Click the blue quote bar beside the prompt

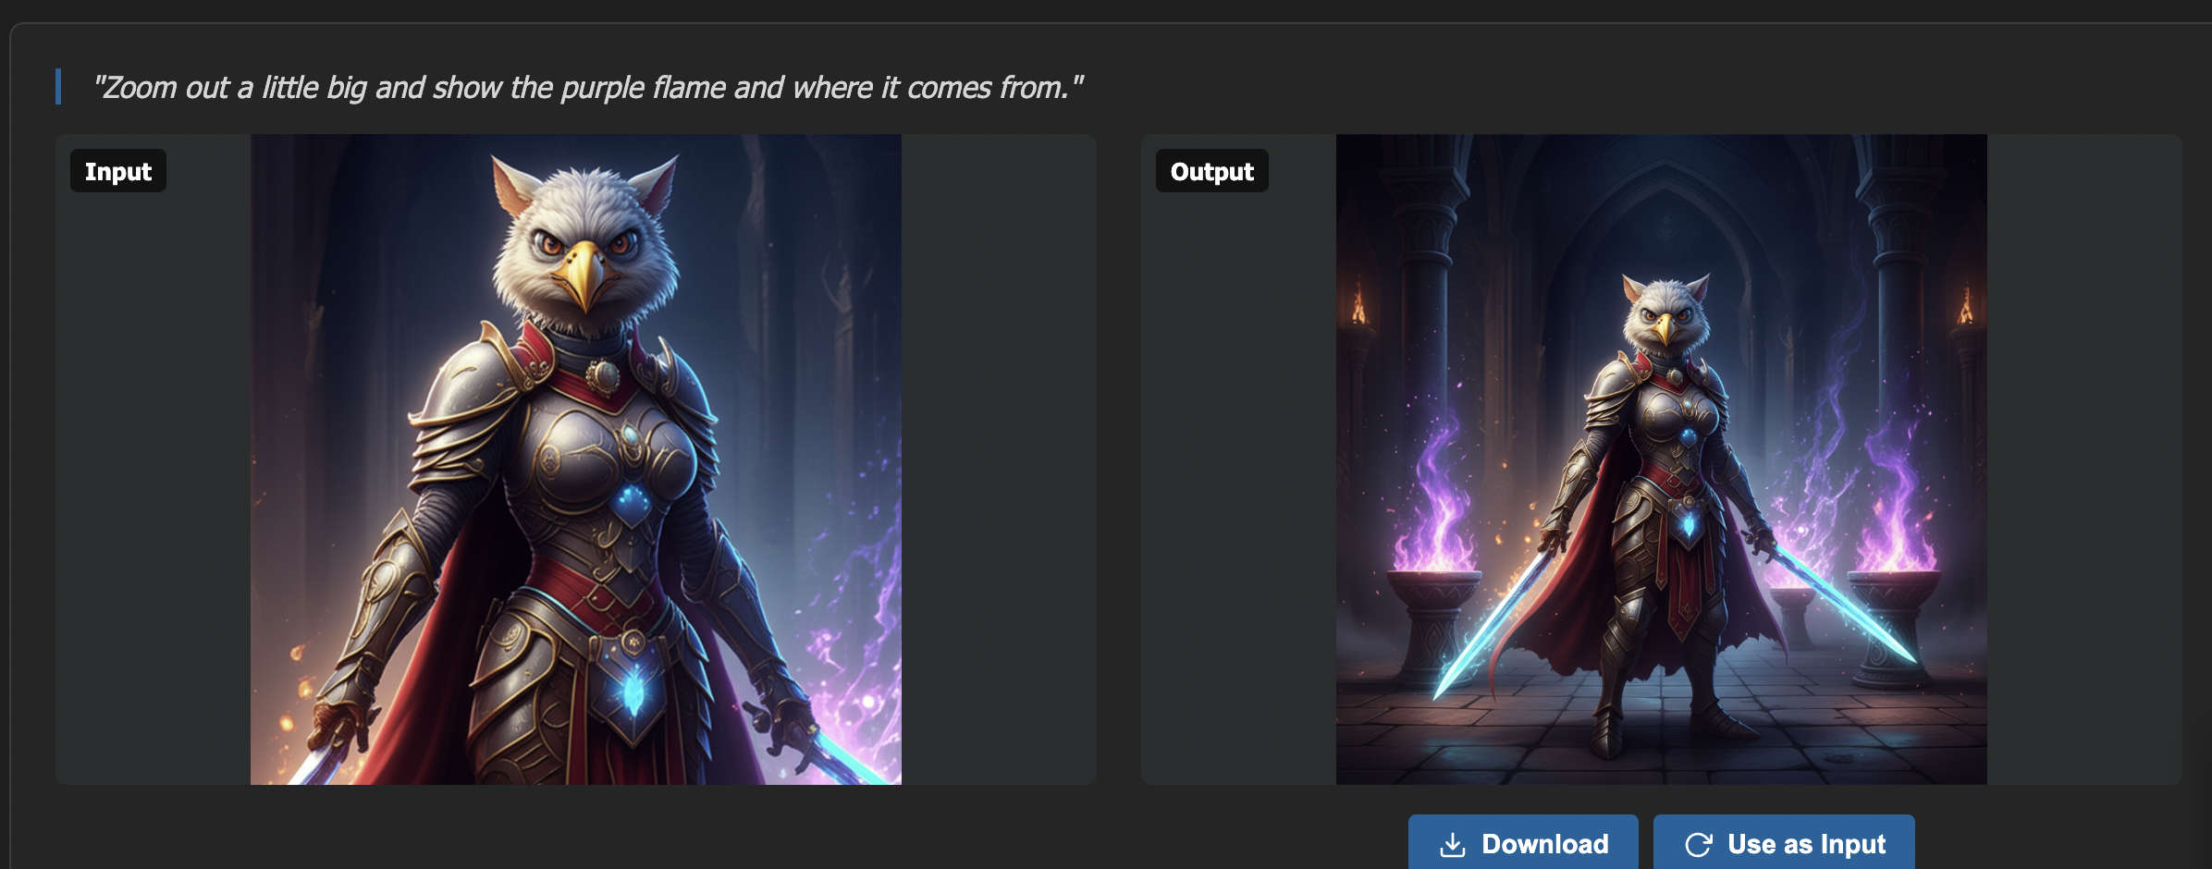[58, 87]
